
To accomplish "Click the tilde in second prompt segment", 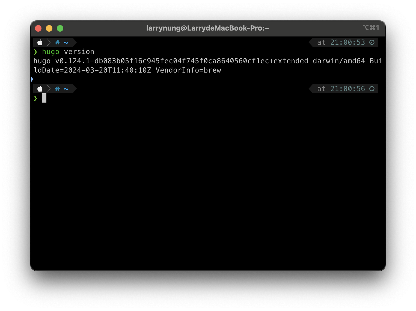I will pyautogui.click(x=66, y=89).
